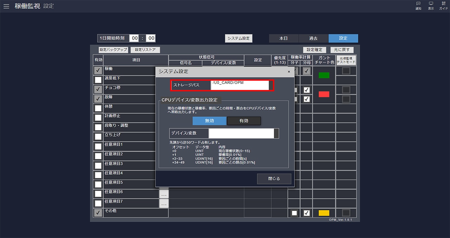Click the 設定バックアップ button

[113, 50]
